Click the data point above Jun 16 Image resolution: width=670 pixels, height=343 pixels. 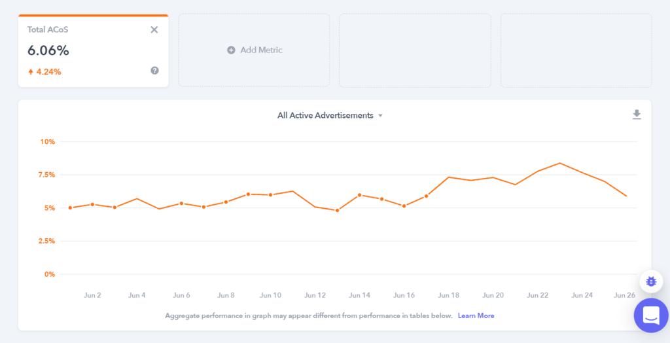(x=404, y=206)
